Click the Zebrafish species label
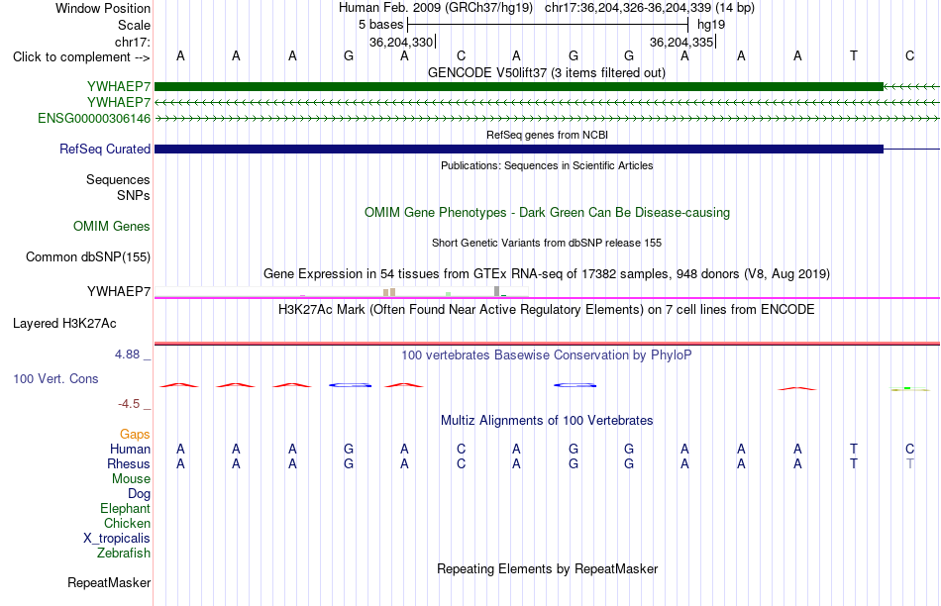 124,553
